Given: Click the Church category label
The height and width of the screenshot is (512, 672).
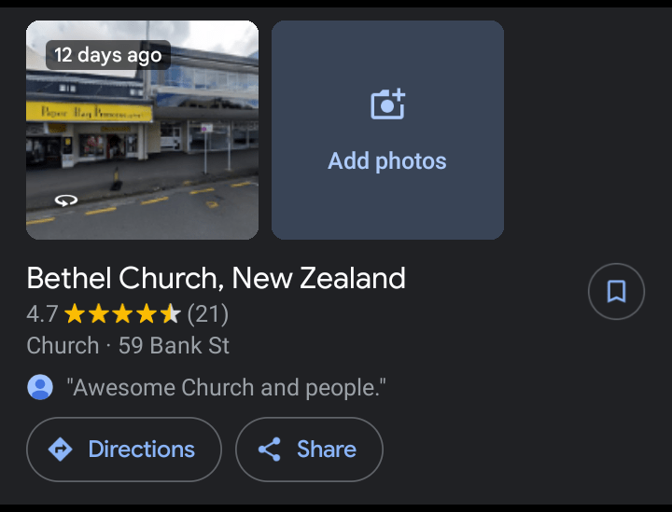Looking at the screenshot, I should coord(63,346).
